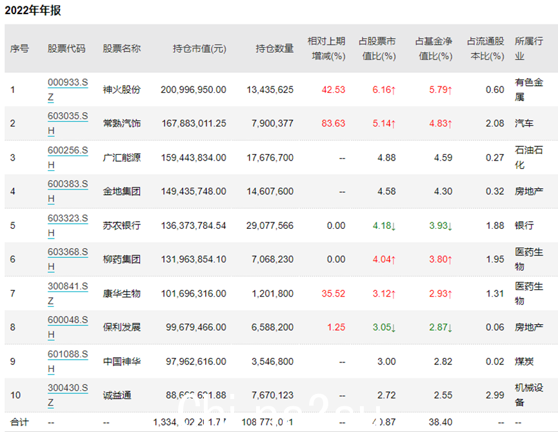Click the 占流通股本比(%) column header

coord(486,49)
